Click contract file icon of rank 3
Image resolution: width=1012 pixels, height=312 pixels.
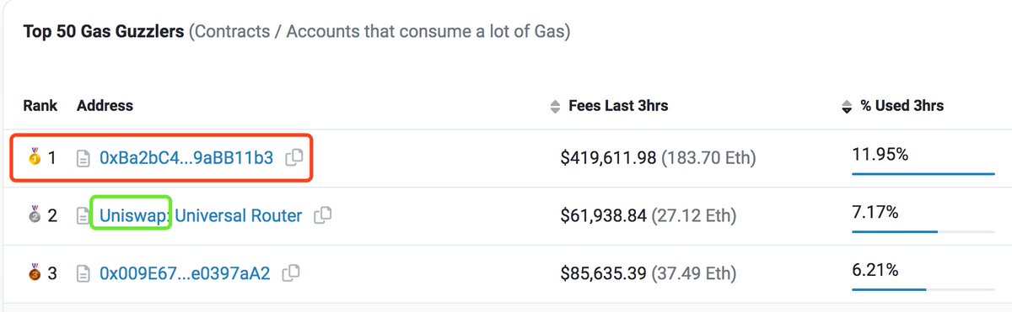coord(83,273)
